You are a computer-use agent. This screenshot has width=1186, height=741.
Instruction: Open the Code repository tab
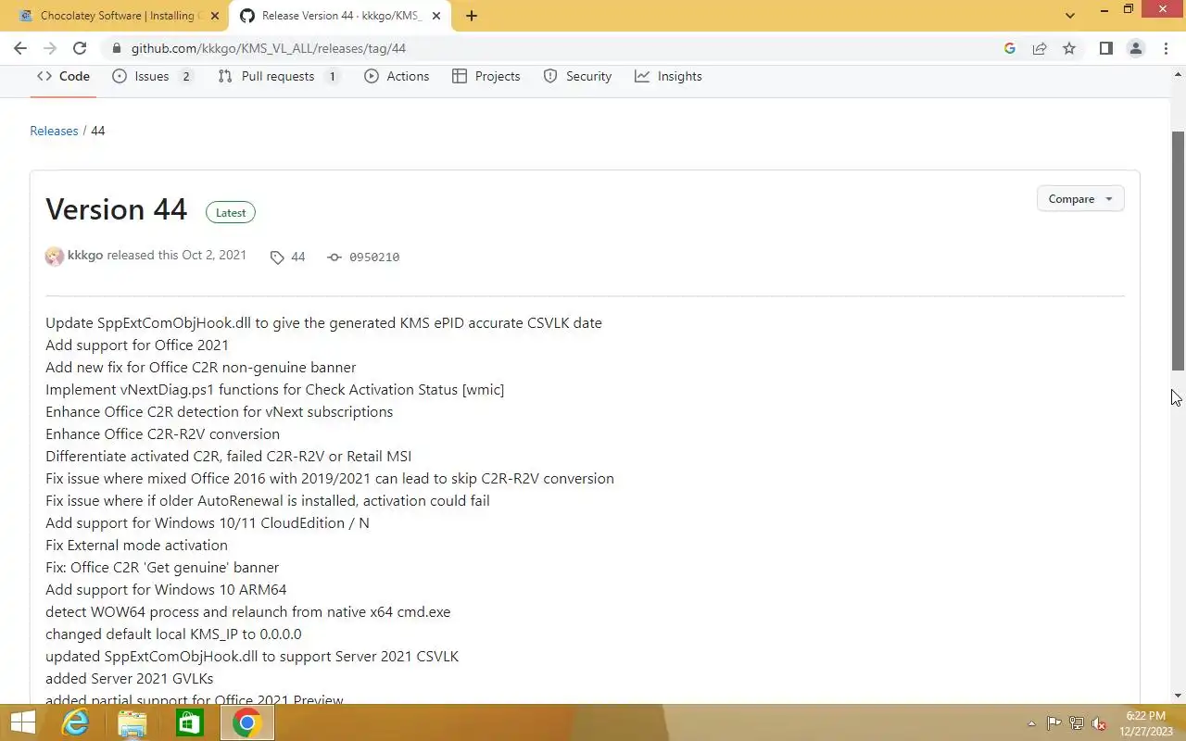pyautogui.click(x=63, y=77)
